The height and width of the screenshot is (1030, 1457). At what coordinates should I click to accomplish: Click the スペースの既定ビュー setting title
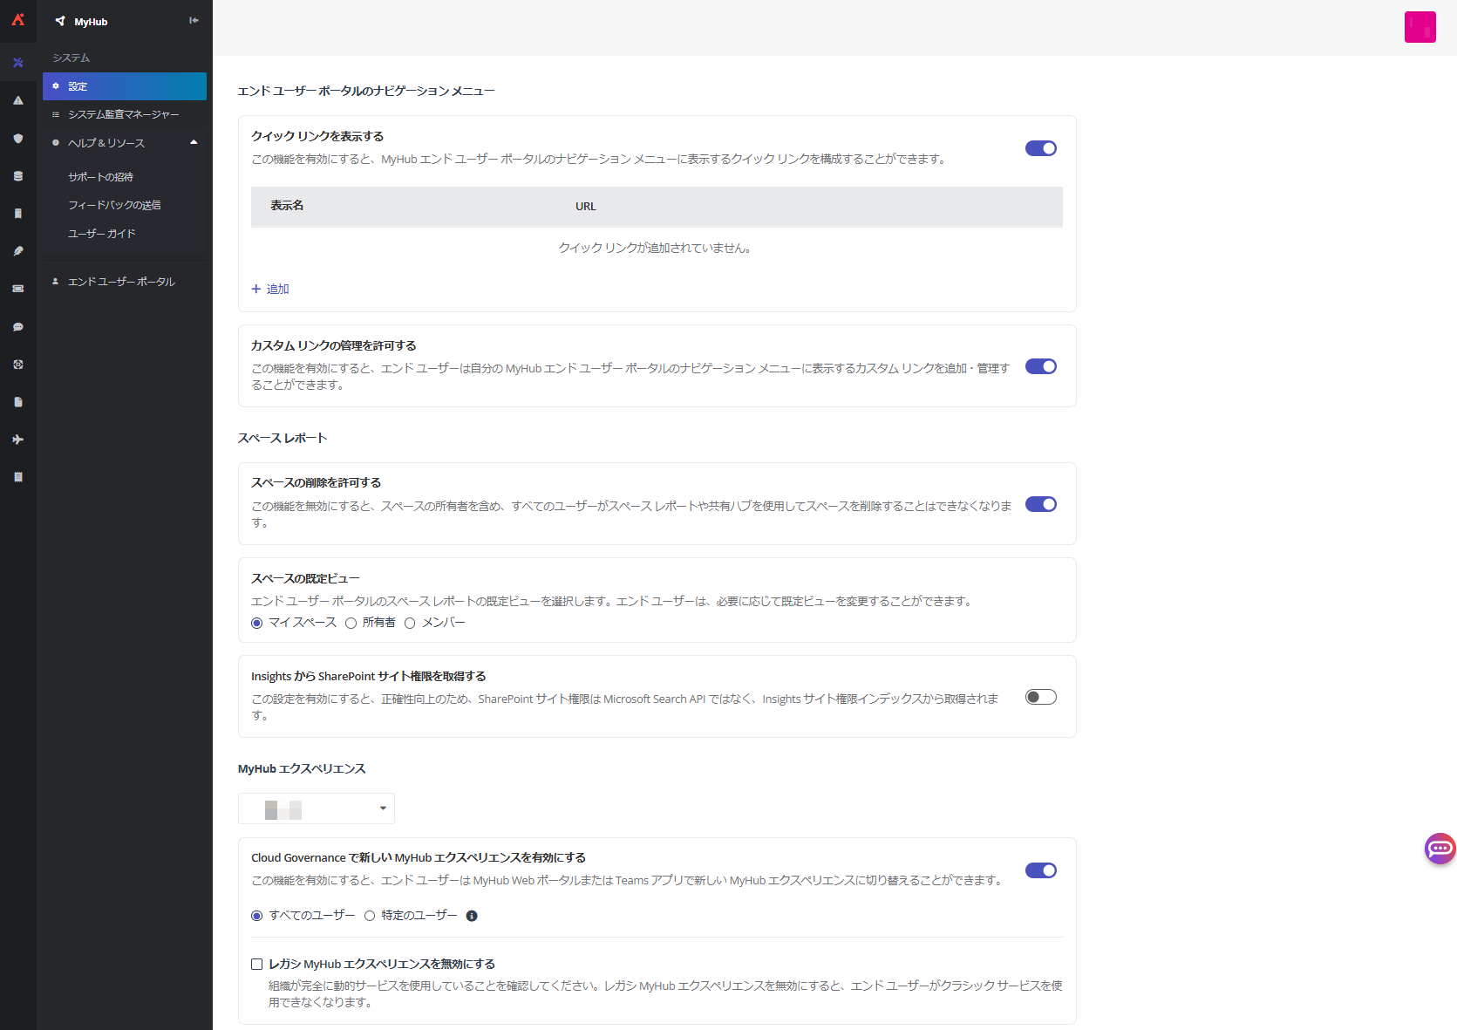point(305,578)
